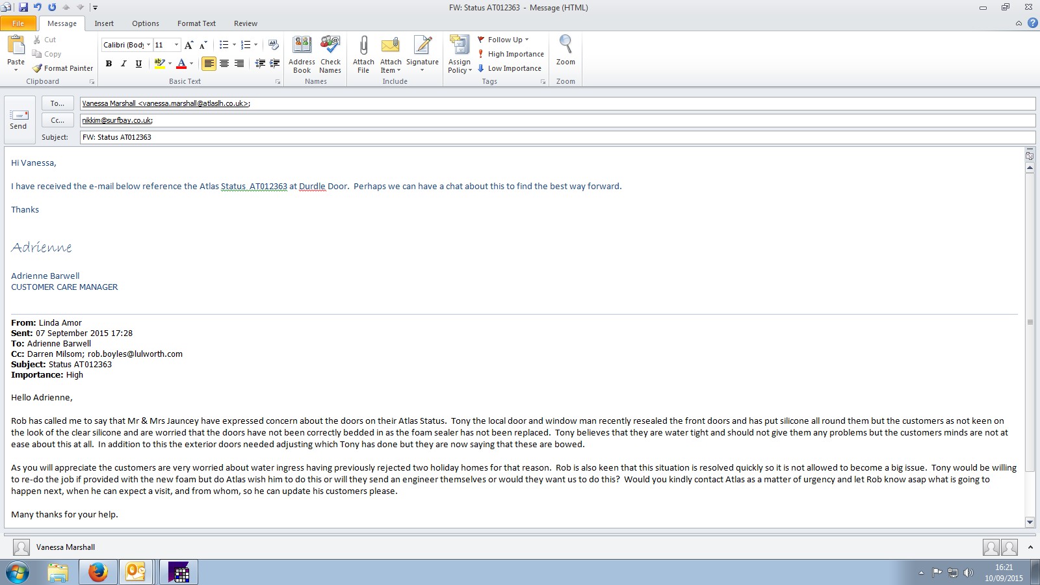
Task: Run Check Names on the recipients
Action: point(330,55)
